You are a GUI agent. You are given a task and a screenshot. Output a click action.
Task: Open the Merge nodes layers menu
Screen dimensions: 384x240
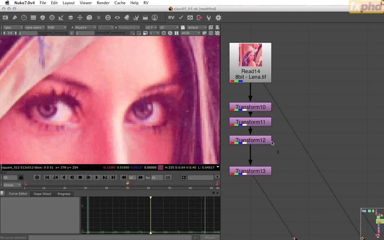coord(71,18)
